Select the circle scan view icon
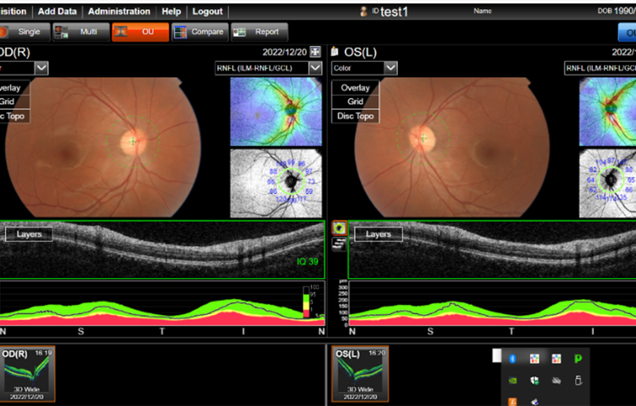 pyautogui.click(x=339, y=228)
